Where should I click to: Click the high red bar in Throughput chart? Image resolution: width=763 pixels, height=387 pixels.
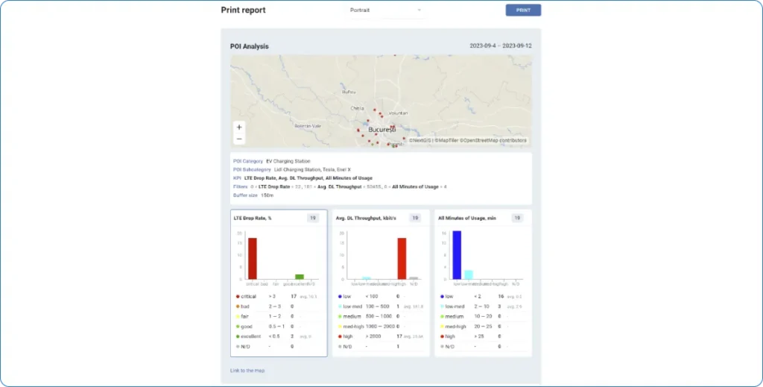(x=402, y=258)
